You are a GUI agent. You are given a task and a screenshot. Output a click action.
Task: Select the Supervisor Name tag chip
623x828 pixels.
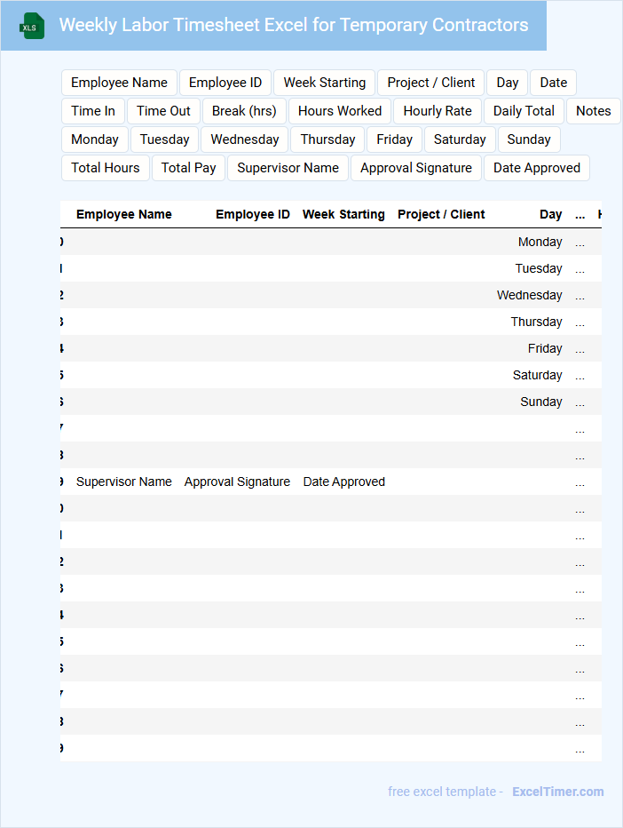pyautogui.click(x=288, y=168)
